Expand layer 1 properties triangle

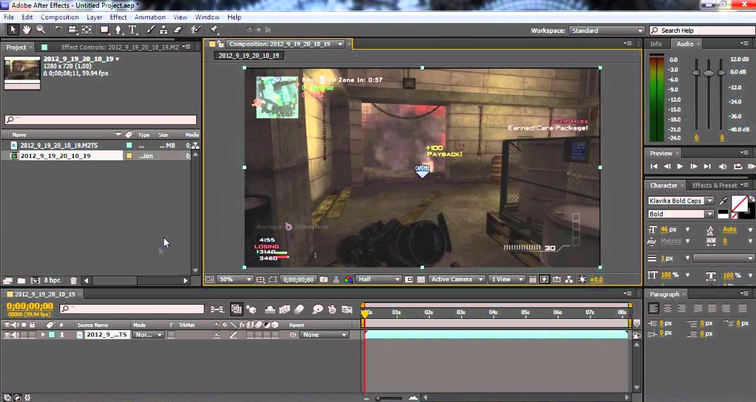tap(43, 335)
